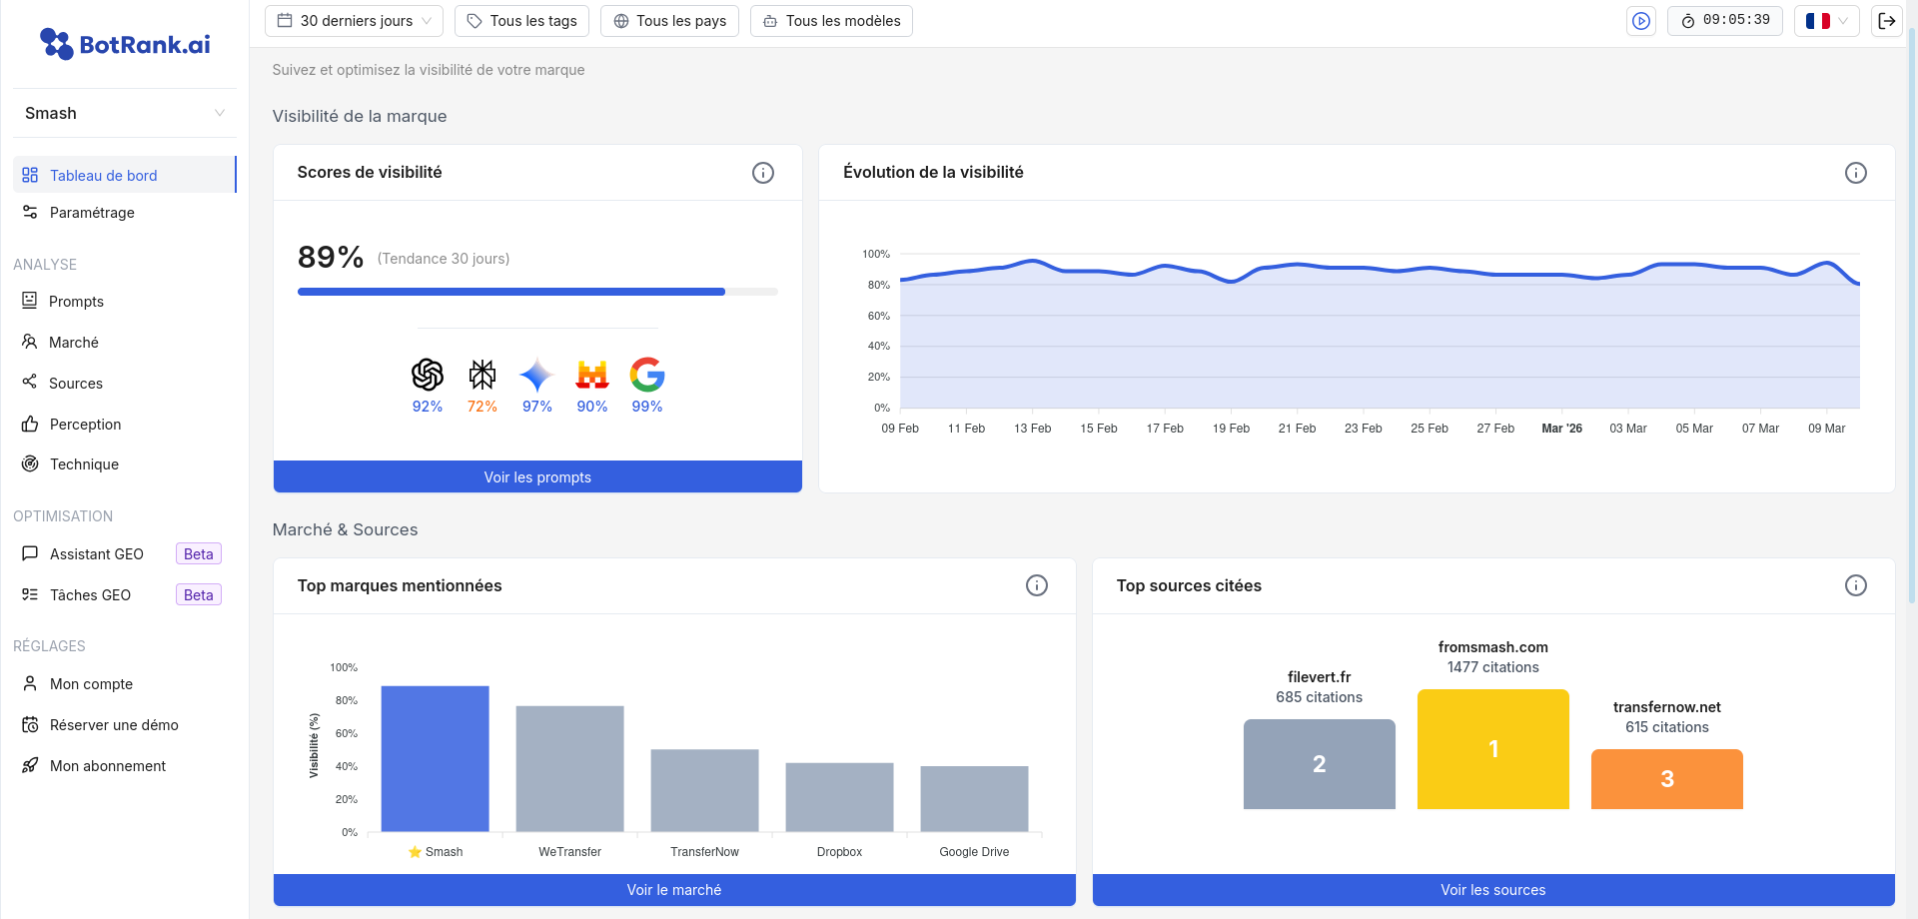Click the Technique target icon
1918x919 pixels.
(x=30, y=463)
